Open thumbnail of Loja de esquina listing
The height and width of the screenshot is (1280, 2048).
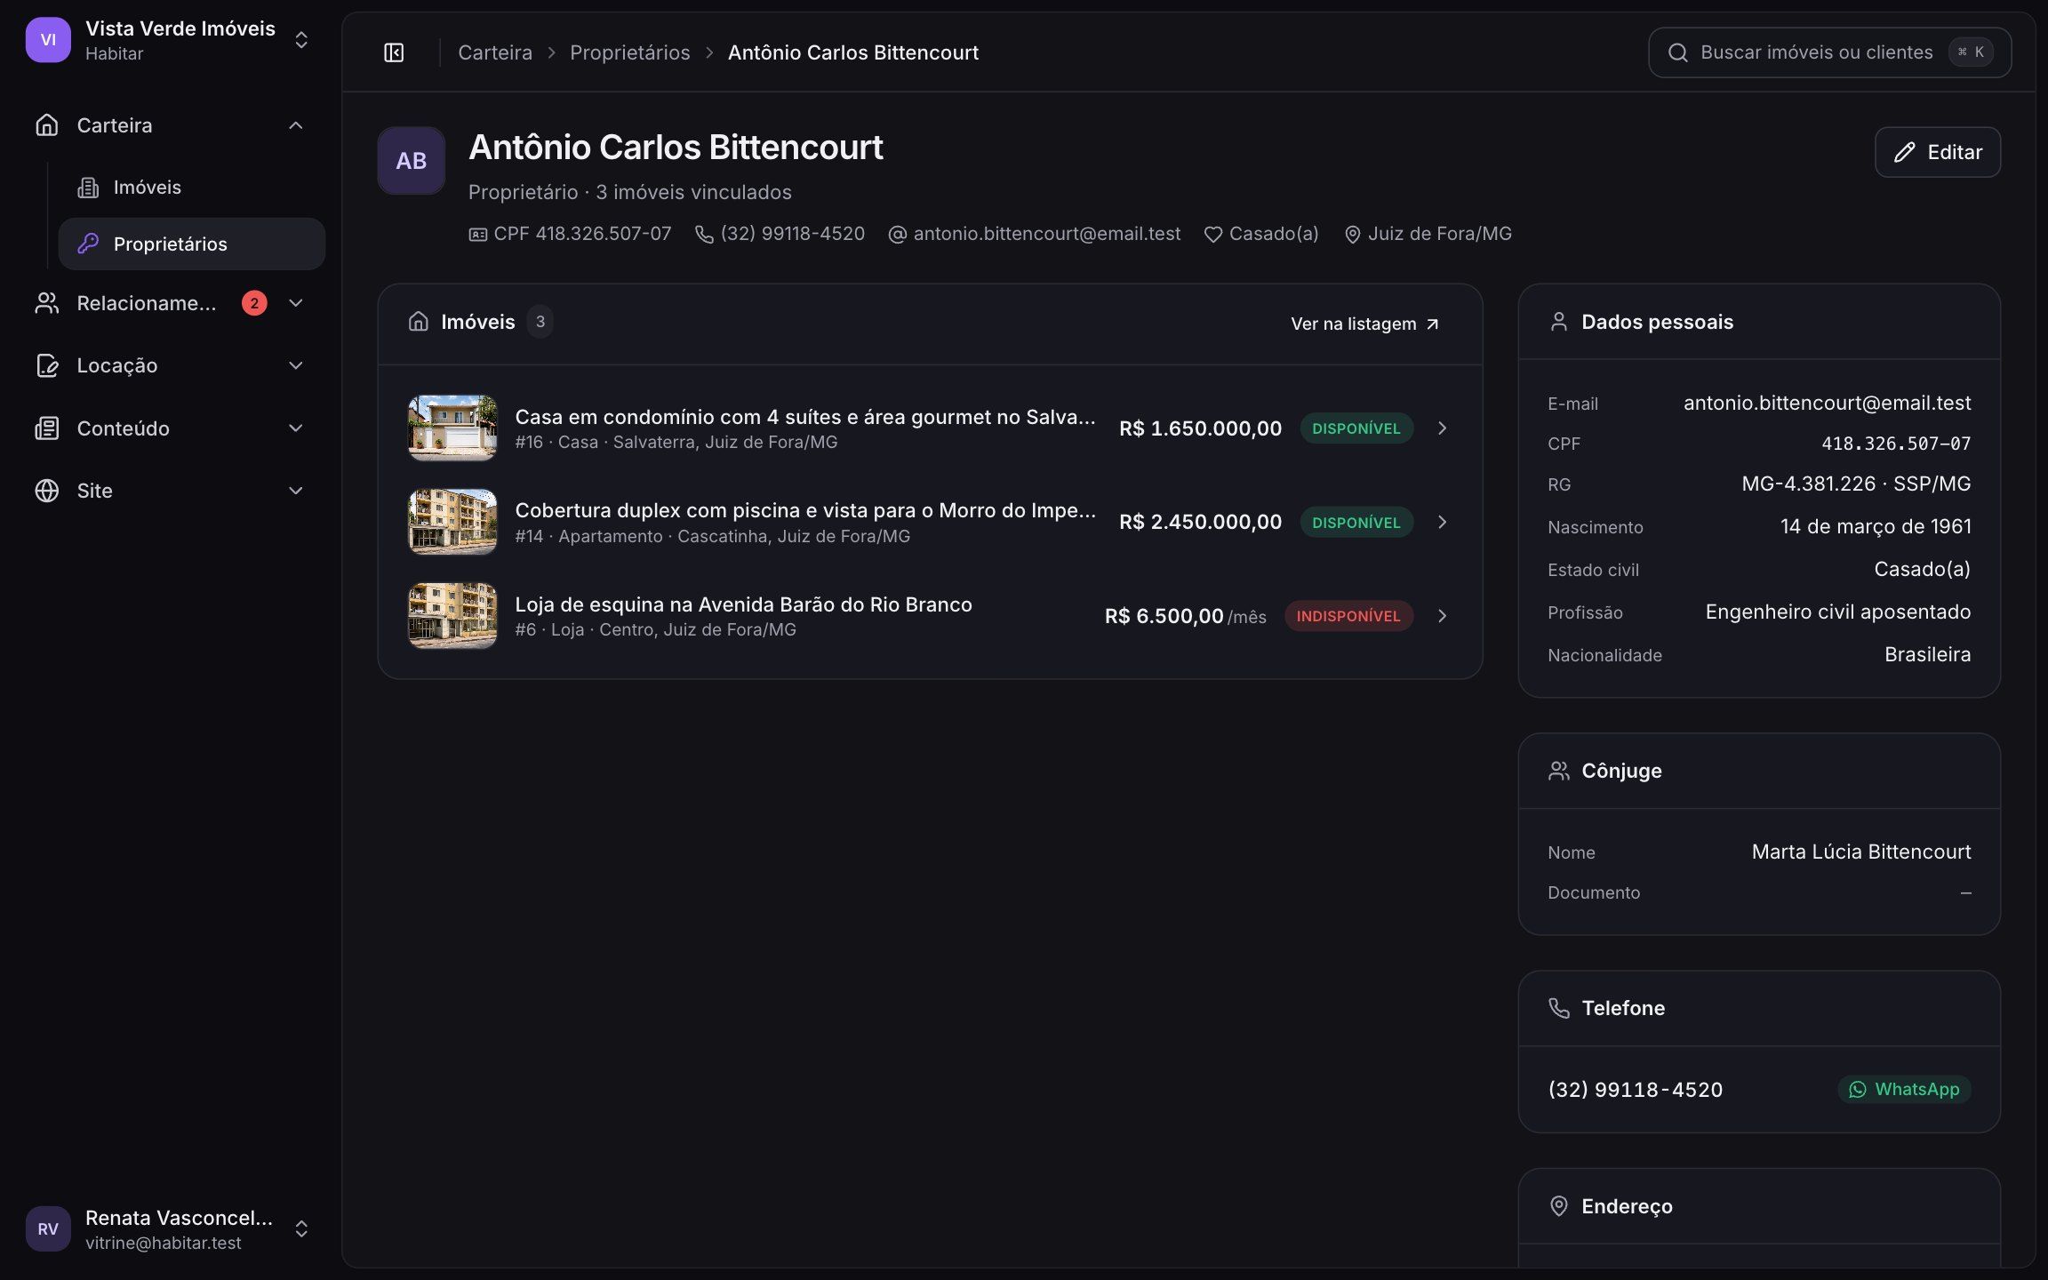click(x=452, y=616)
